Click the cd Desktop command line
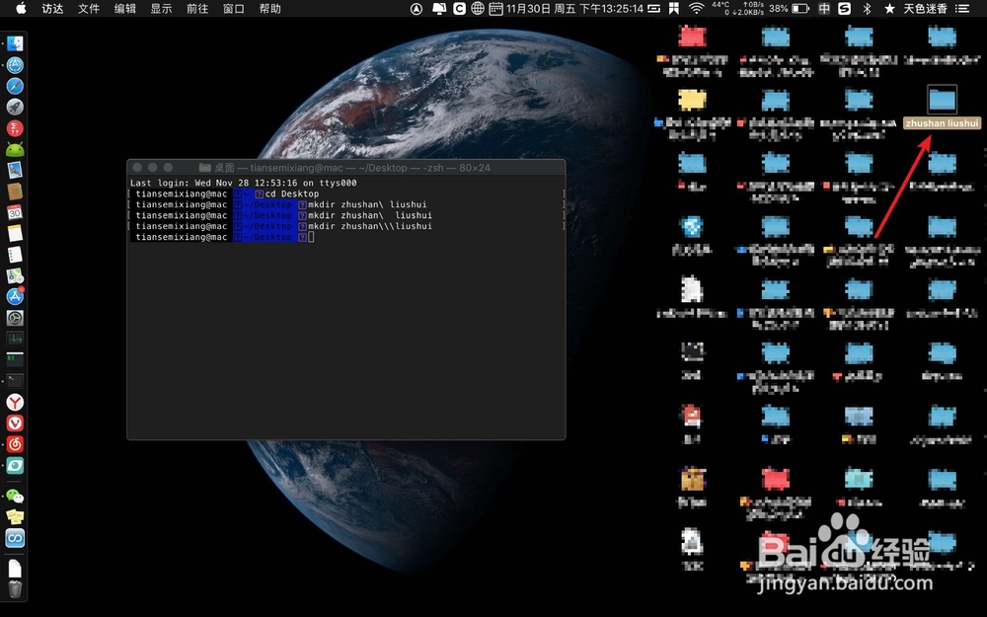The image size is (987, 617). click(x=292, y=193)
